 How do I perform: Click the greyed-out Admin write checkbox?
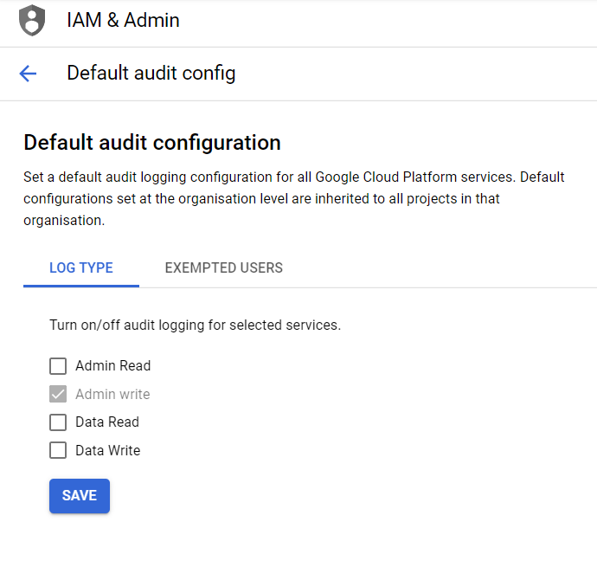pyautogui.click(x=58, y=395)
